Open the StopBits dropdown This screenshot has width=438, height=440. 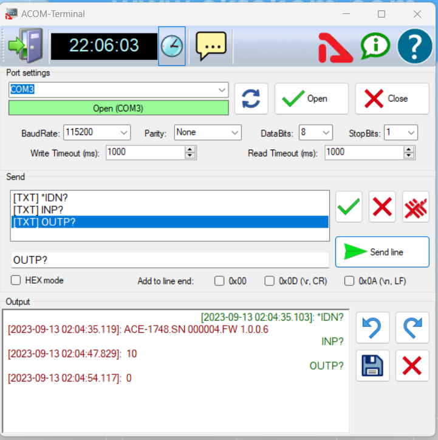[x=411, y=133]
